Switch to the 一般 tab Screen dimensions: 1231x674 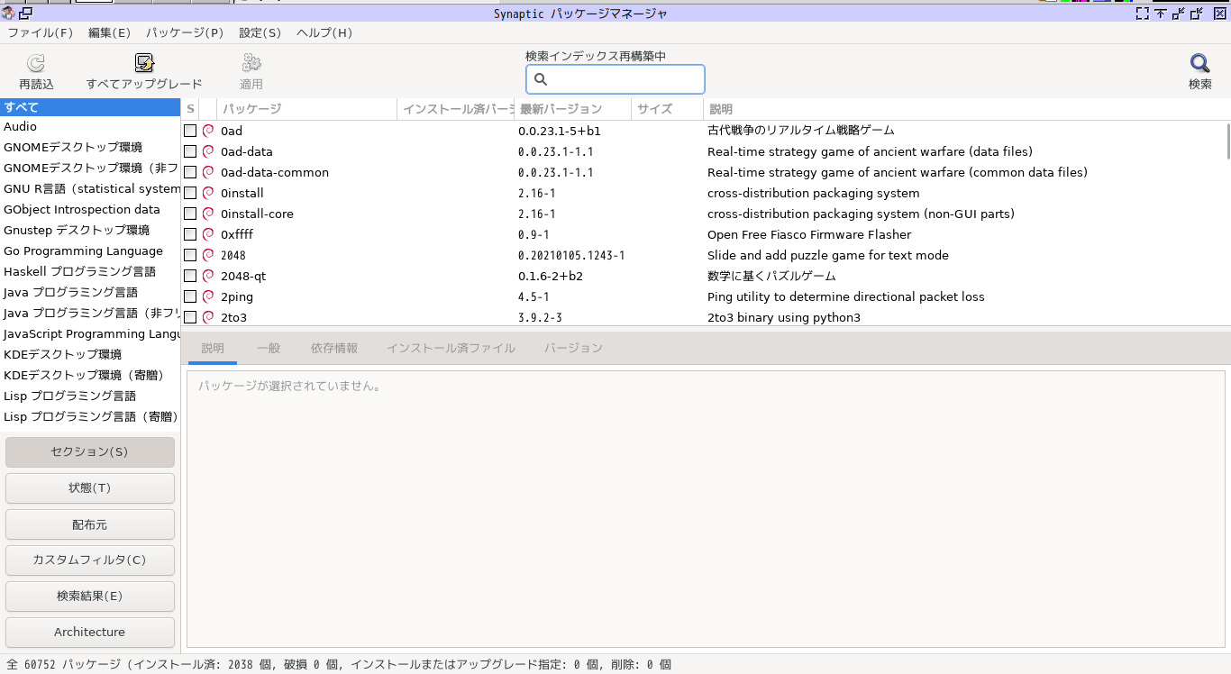[x=269, y=348]
